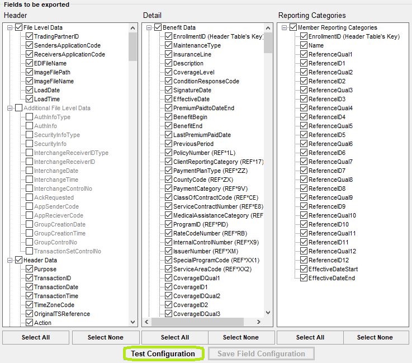
Task: Click the Detail list scroll left arrow
Action: pos(147,322)
